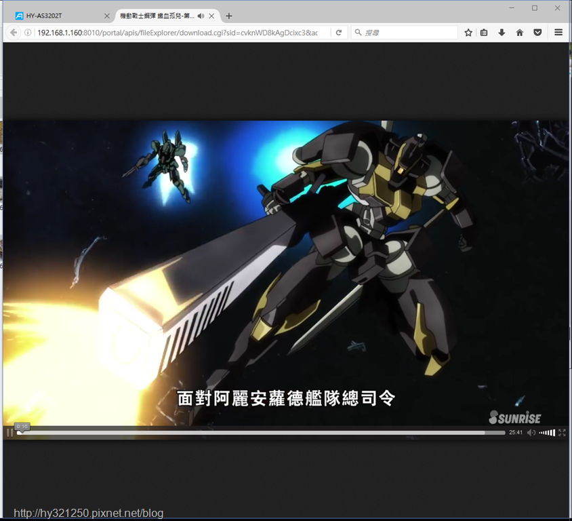Open the Pocket icon in toolbar
This screenshot has height=521, width=572.
point(537,33)
